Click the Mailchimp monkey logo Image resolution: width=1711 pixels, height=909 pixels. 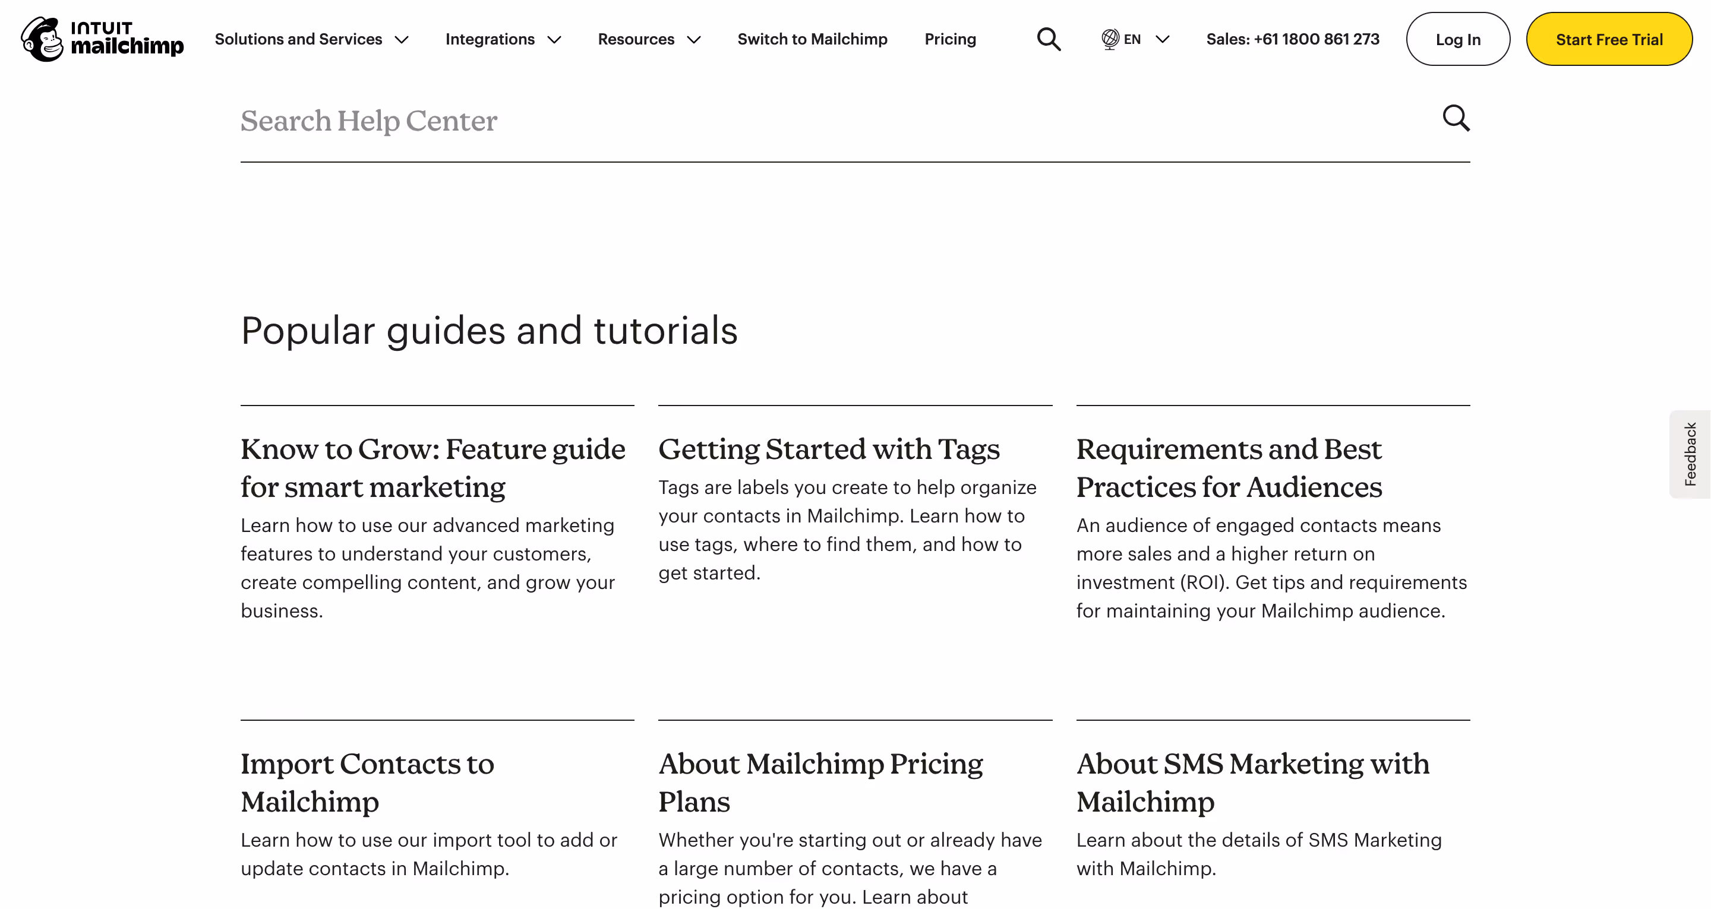(x=41, y=39)
